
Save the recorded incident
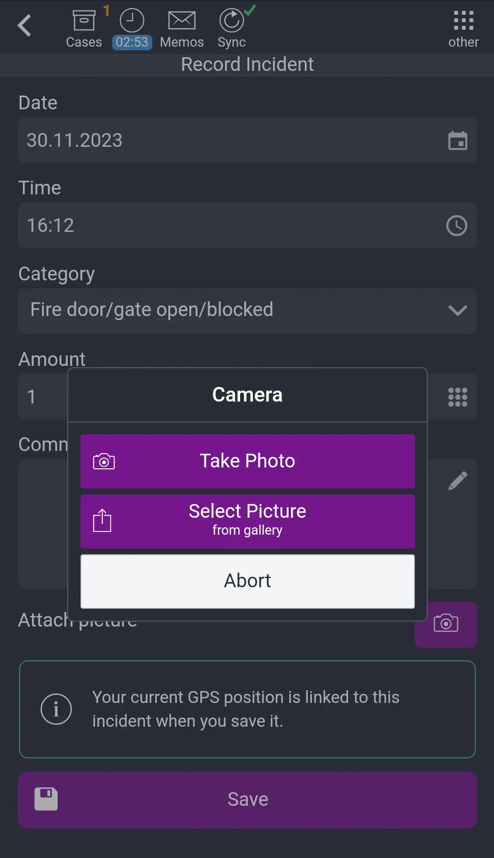247,799
